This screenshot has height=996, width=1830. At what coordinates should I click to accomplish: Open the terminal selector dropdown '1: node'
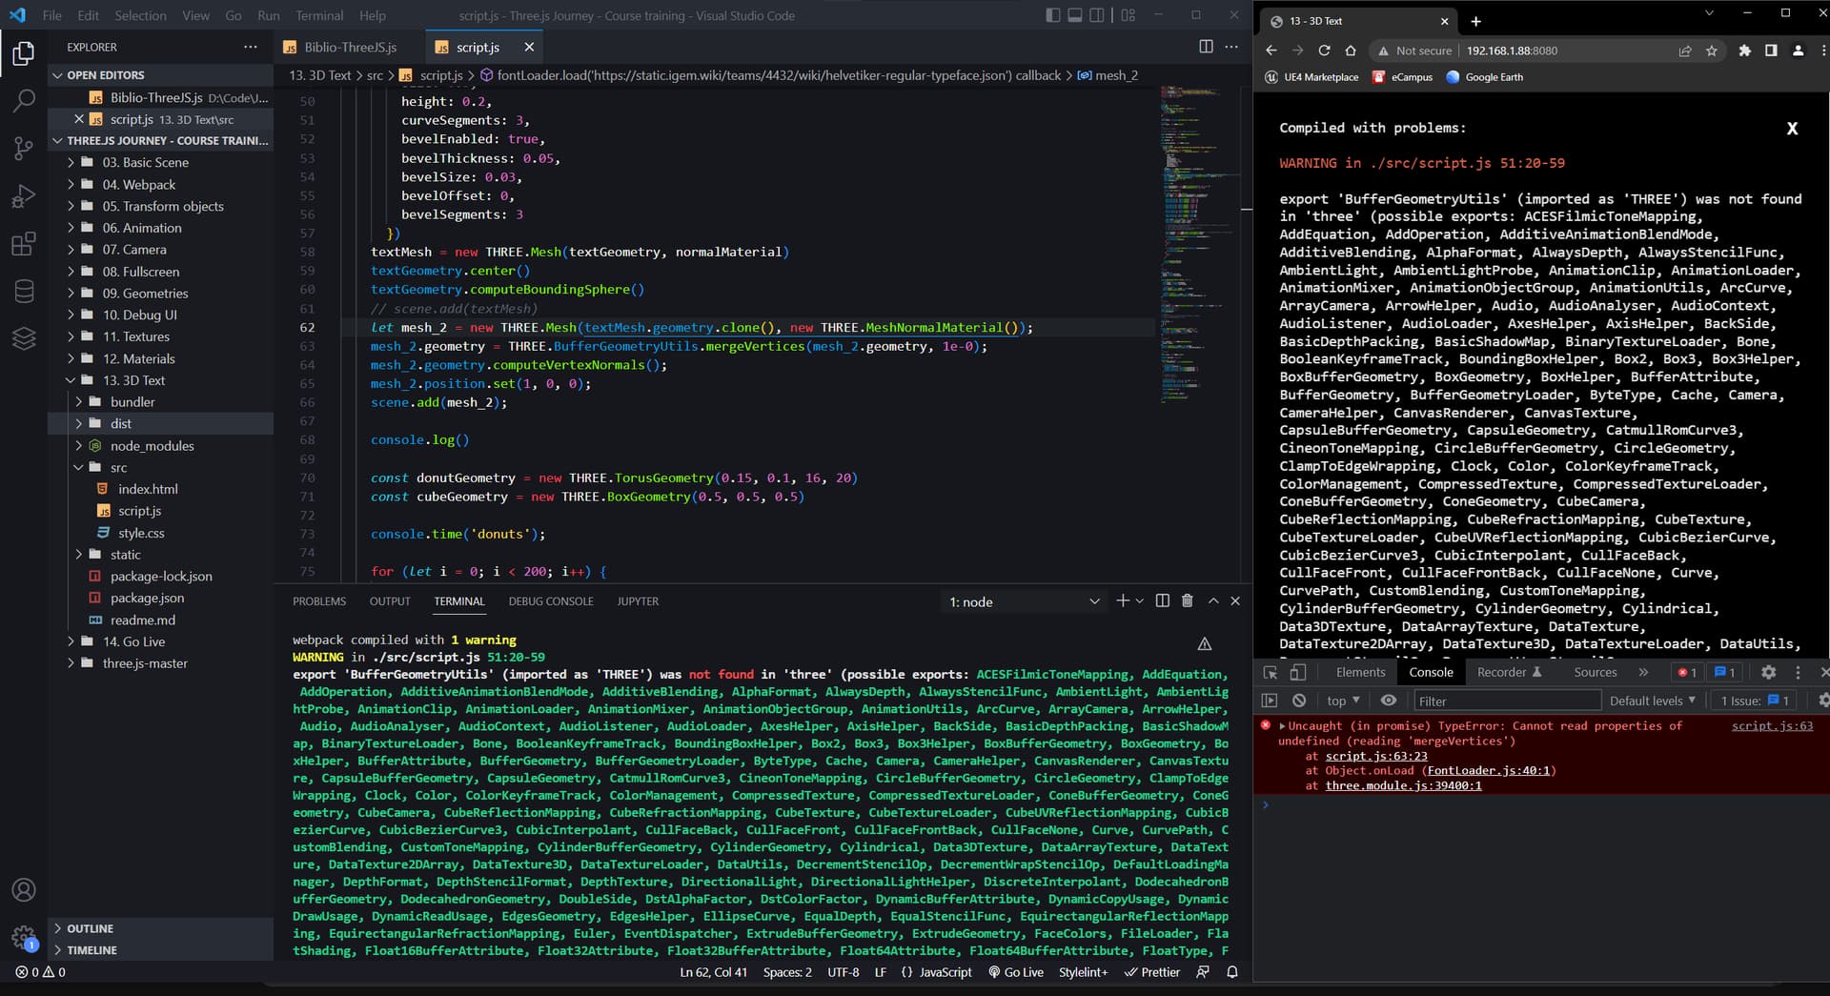point(1024,601)
